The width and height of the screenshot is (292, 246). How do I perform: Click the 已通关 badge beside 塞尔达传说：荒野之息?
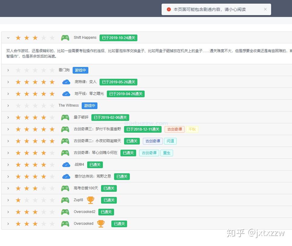(122, 176)
